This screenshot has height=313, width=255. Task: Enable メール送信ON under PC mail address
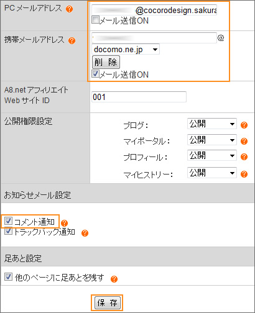[95, 20]
